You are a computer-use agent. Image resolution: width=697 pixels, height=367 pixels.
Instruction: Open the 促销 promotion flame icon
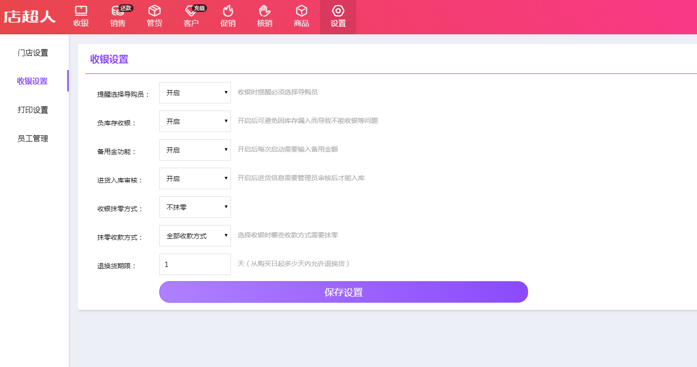[x=228, y=17]
